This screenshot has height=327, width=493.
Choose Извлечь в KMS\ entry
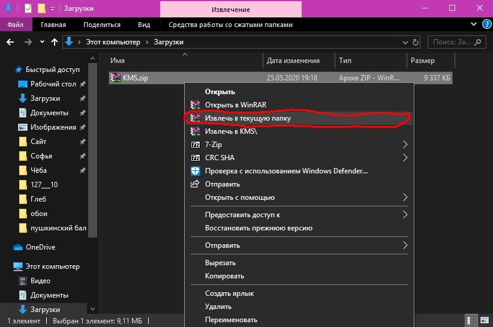tap(299, 131)
